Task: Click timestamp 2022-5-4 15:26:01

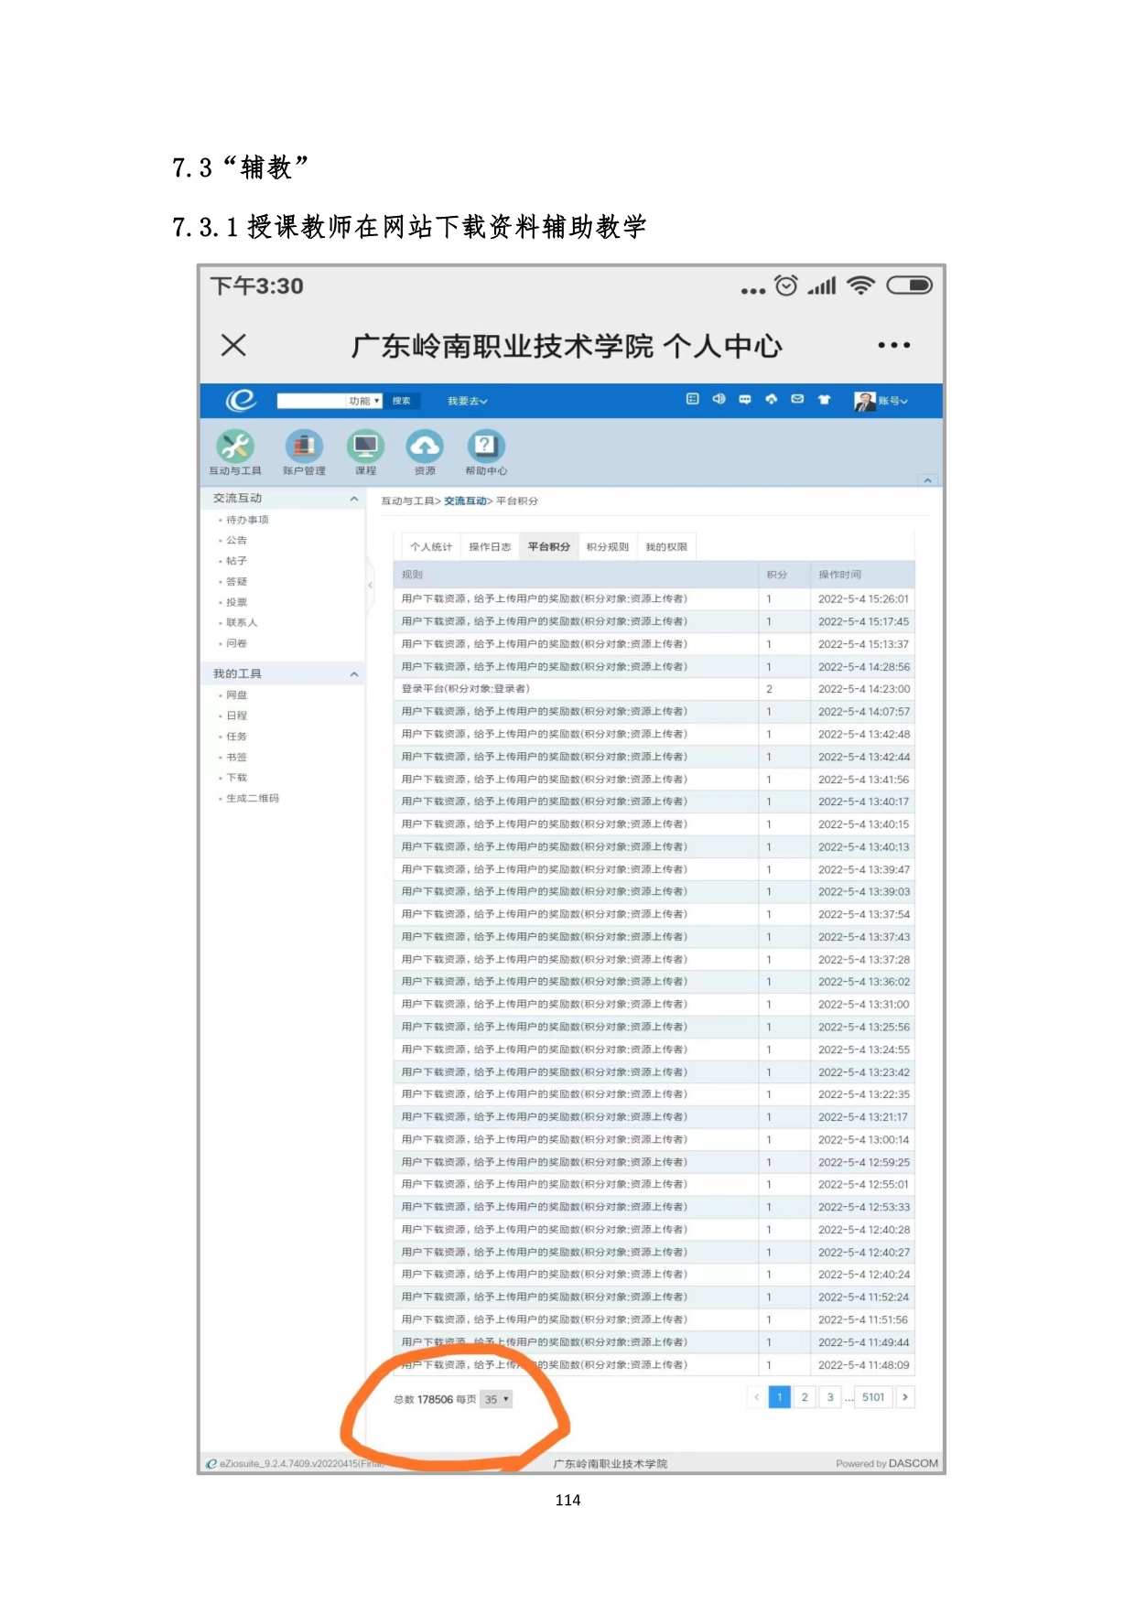Action: [x=863, y=599]
